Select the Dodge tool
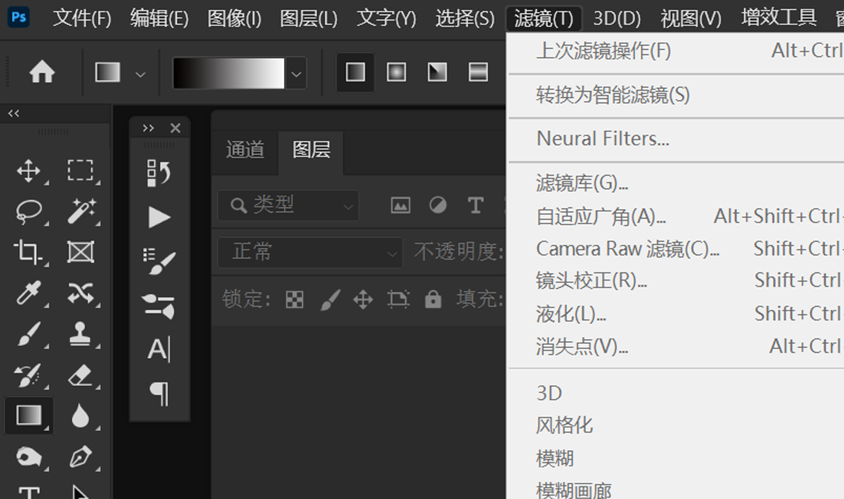The width and height of the screenshot is (844, 499). (x=28, y=457)
